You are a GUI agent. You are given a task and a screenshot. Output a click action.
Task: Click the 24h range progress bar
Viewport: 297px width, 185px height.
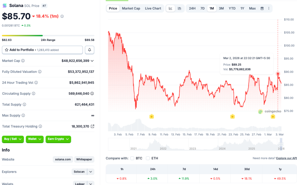tap(48, 36)
